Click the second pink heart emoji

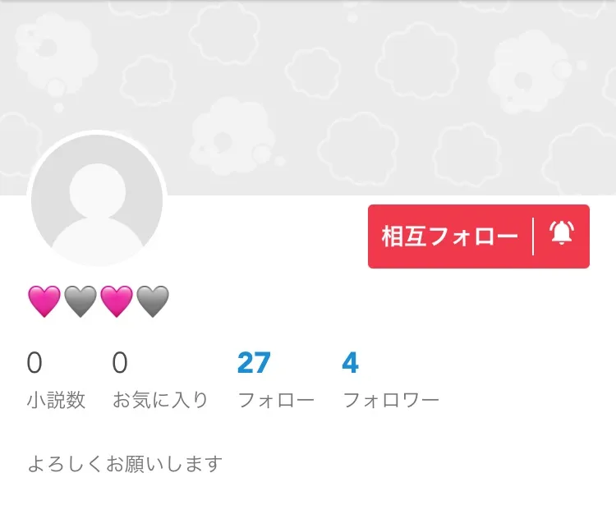click(117, 301)
